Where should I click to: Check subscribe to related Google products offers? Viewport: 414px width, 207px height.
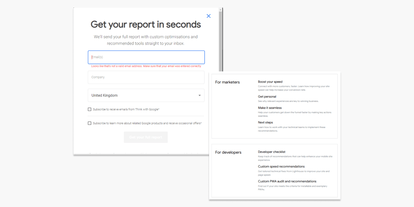pos(89,123)
